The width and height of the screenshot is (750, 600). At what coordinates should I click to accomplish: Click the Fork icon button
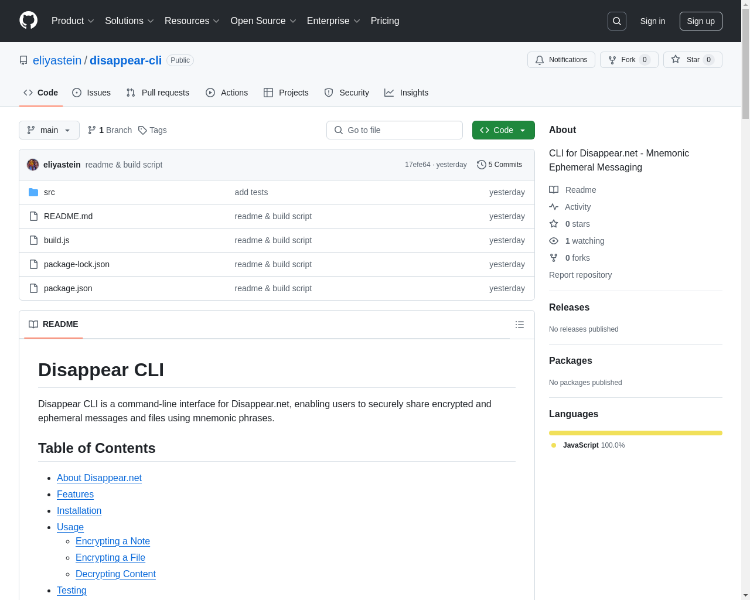pos(612,60)
